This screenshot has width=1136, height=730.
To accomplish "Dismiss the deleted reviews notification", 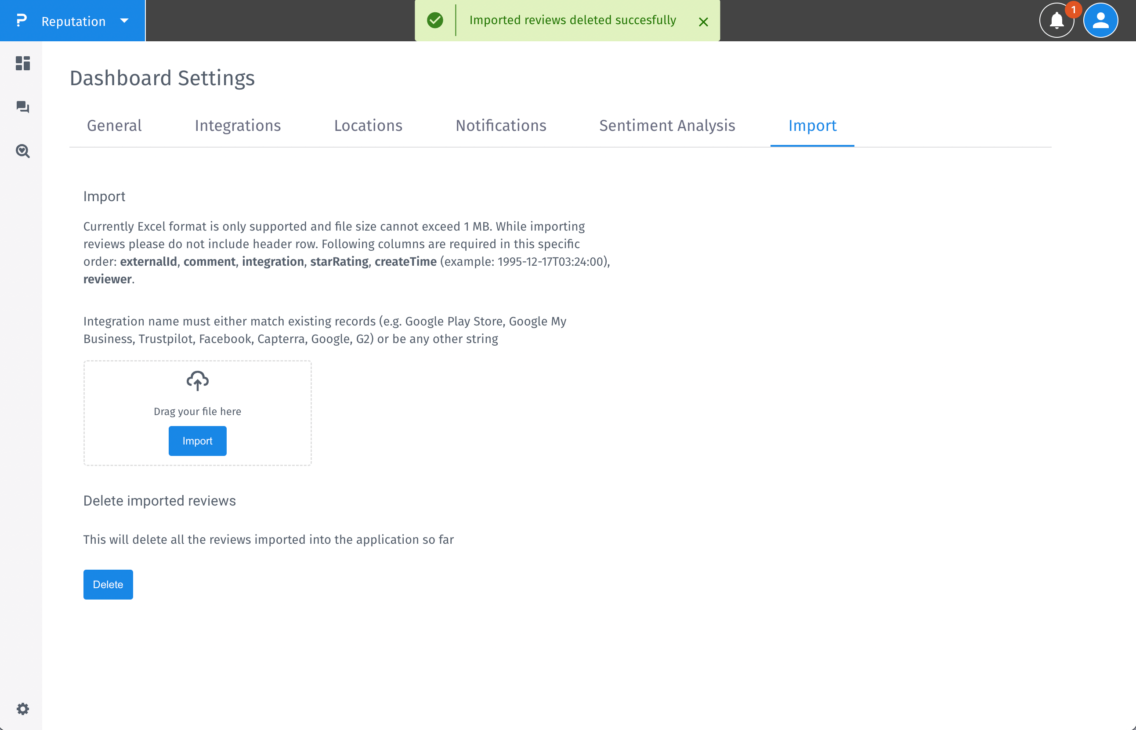I will (703, 22).
